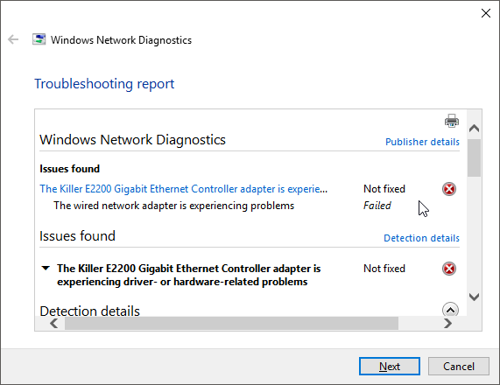
Task: Click the expanded Killer E2200 issue heading text
Action: (189, 275)
